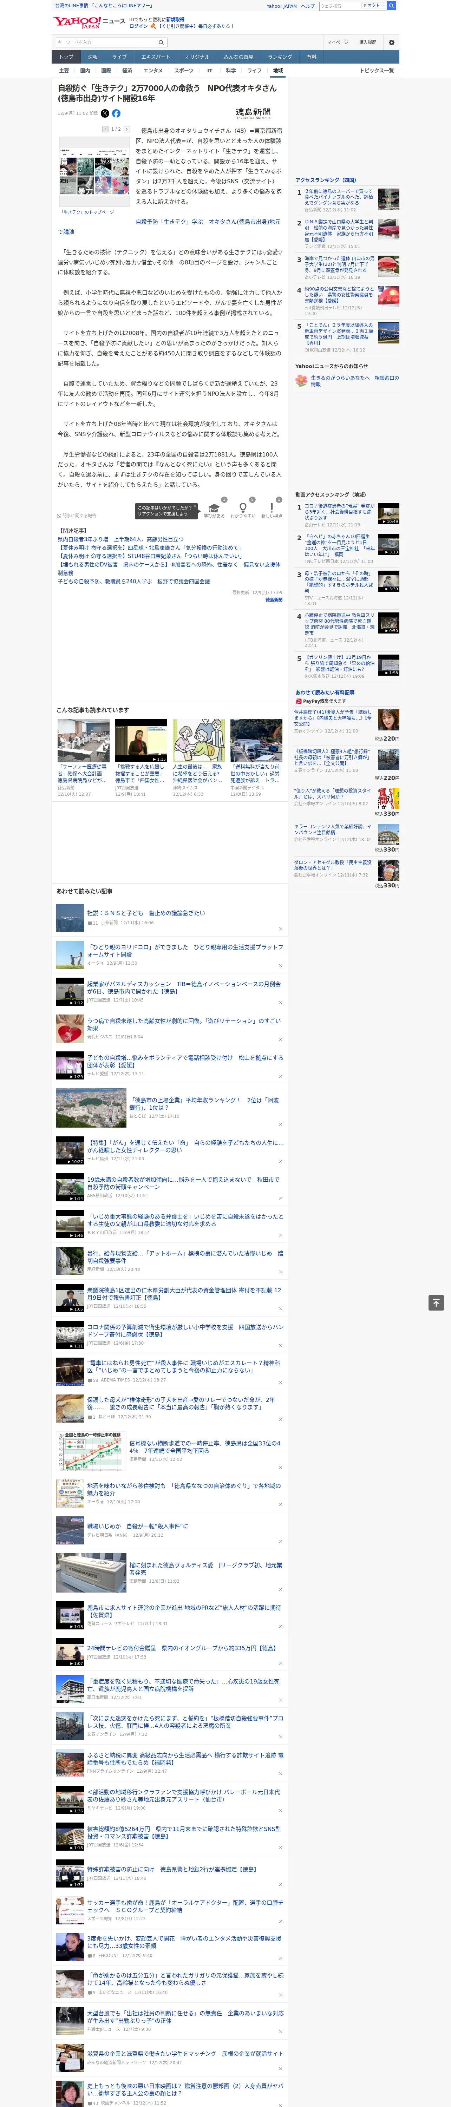451x2107 pixels.
Task: Select the 速報 navigation tab
Action: (x=92, y=57)
